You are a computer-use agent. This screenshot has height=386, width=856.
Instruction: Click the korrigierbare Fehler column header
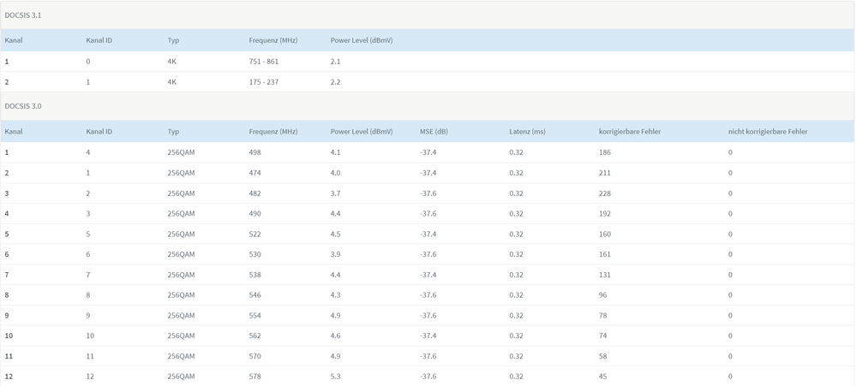click(629, 132)
